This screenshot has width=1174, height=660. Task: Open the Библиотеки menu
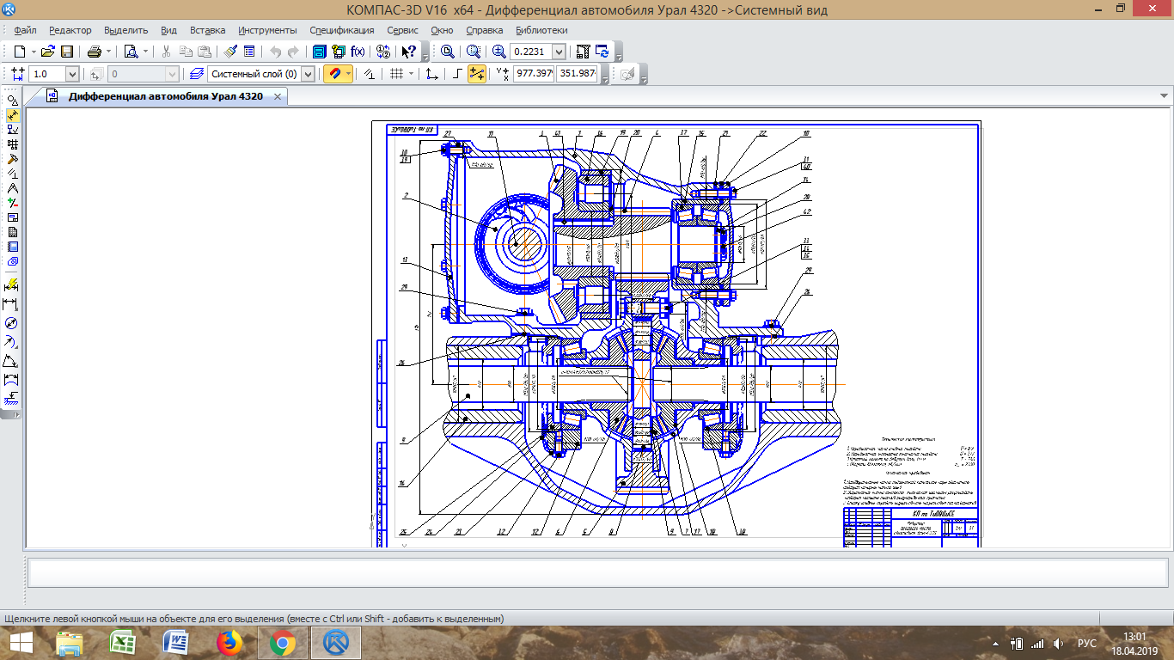pyautogui.click(x=542, y=29)
